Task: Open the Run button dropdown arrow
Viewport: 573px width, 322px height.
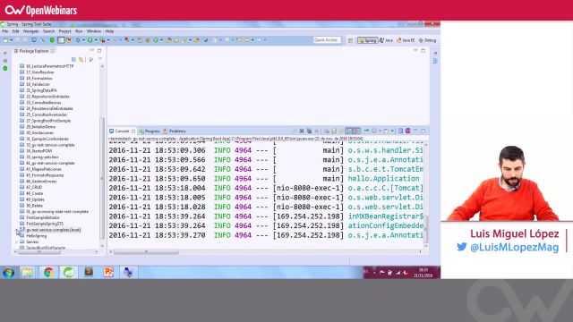Action: [96, 40]
